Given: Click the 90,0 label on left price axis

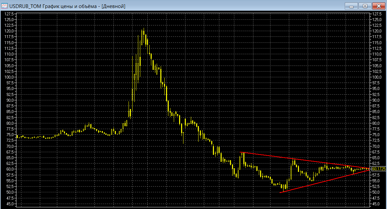Looking at the screenshot, I should pos(10,100).
